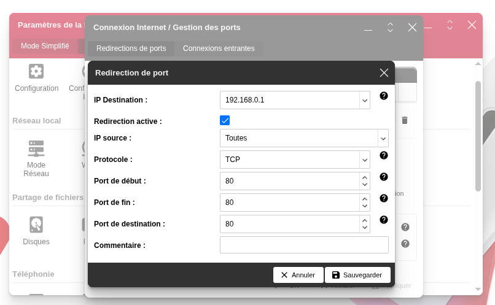The height and width of the screenshot is (305, 495).
Task: Open help for Protocole field
Action: (384, 155)
